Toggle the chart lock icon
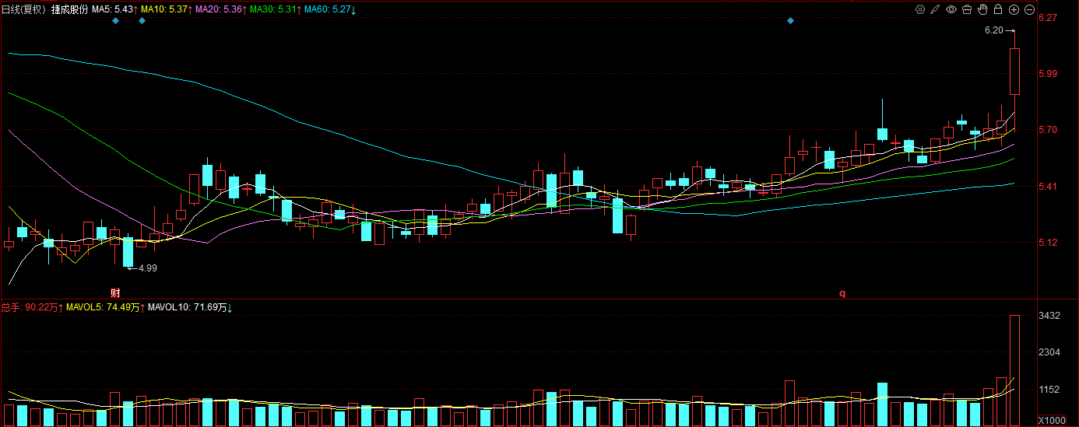 point(998,9)
